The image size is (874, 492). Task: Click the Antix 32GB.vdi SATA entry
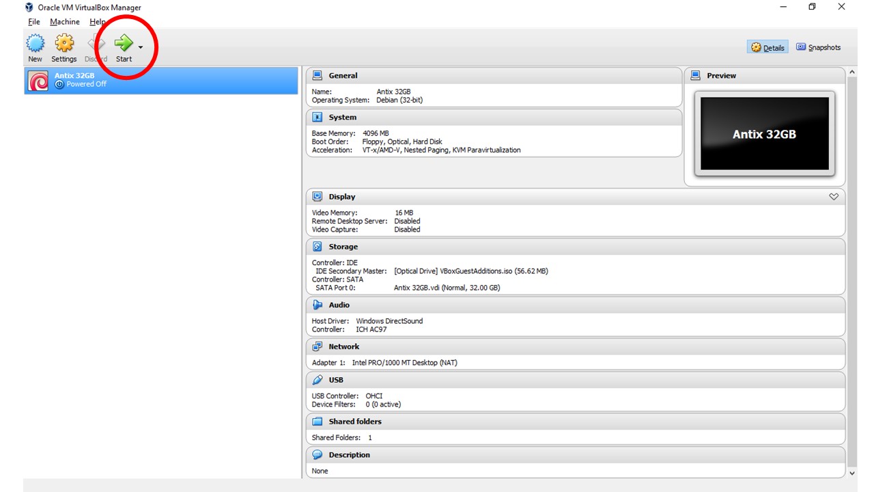[x=447, y=288]
